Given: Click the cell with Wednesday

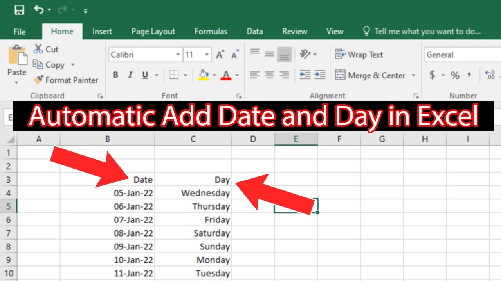Looking at the screenshot, I should click(193, 193).
